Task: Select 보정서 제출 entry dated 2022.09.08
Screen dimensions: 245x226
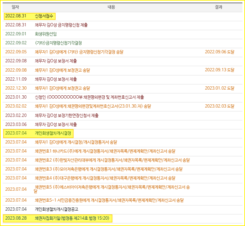Action: [56, 61]
